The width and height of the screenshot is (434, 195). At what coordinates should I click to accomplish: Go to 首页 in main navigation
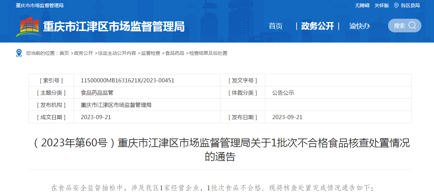(x=276, y=26)
